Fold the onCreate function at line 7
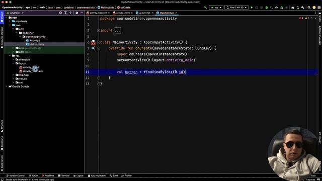 tap(99, 48)
